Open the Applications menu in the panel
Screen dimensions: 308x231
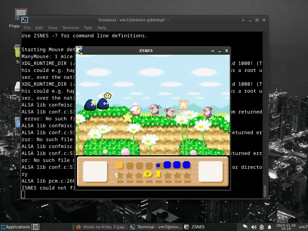(16, 227)
